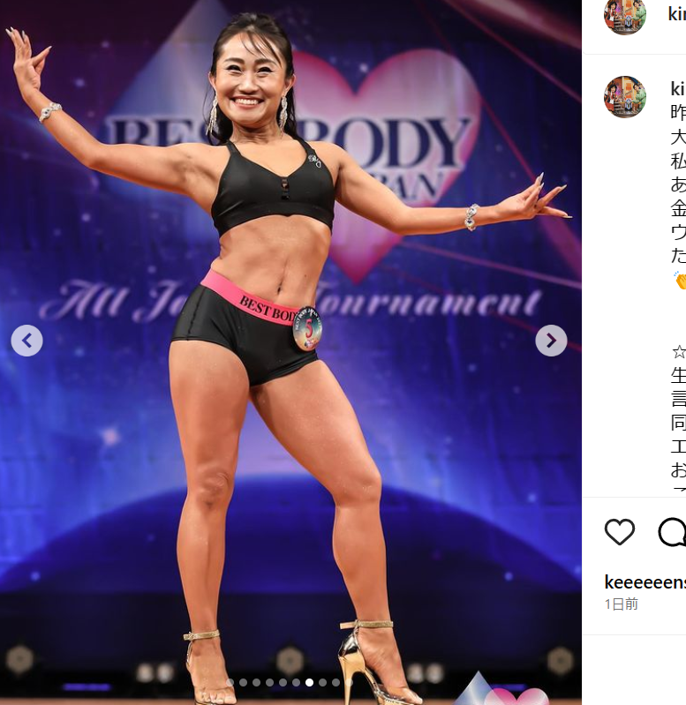Select the third carousel indicator dot
The width and height of the screenshot is (686, 705).
click(x=256, y=683)
